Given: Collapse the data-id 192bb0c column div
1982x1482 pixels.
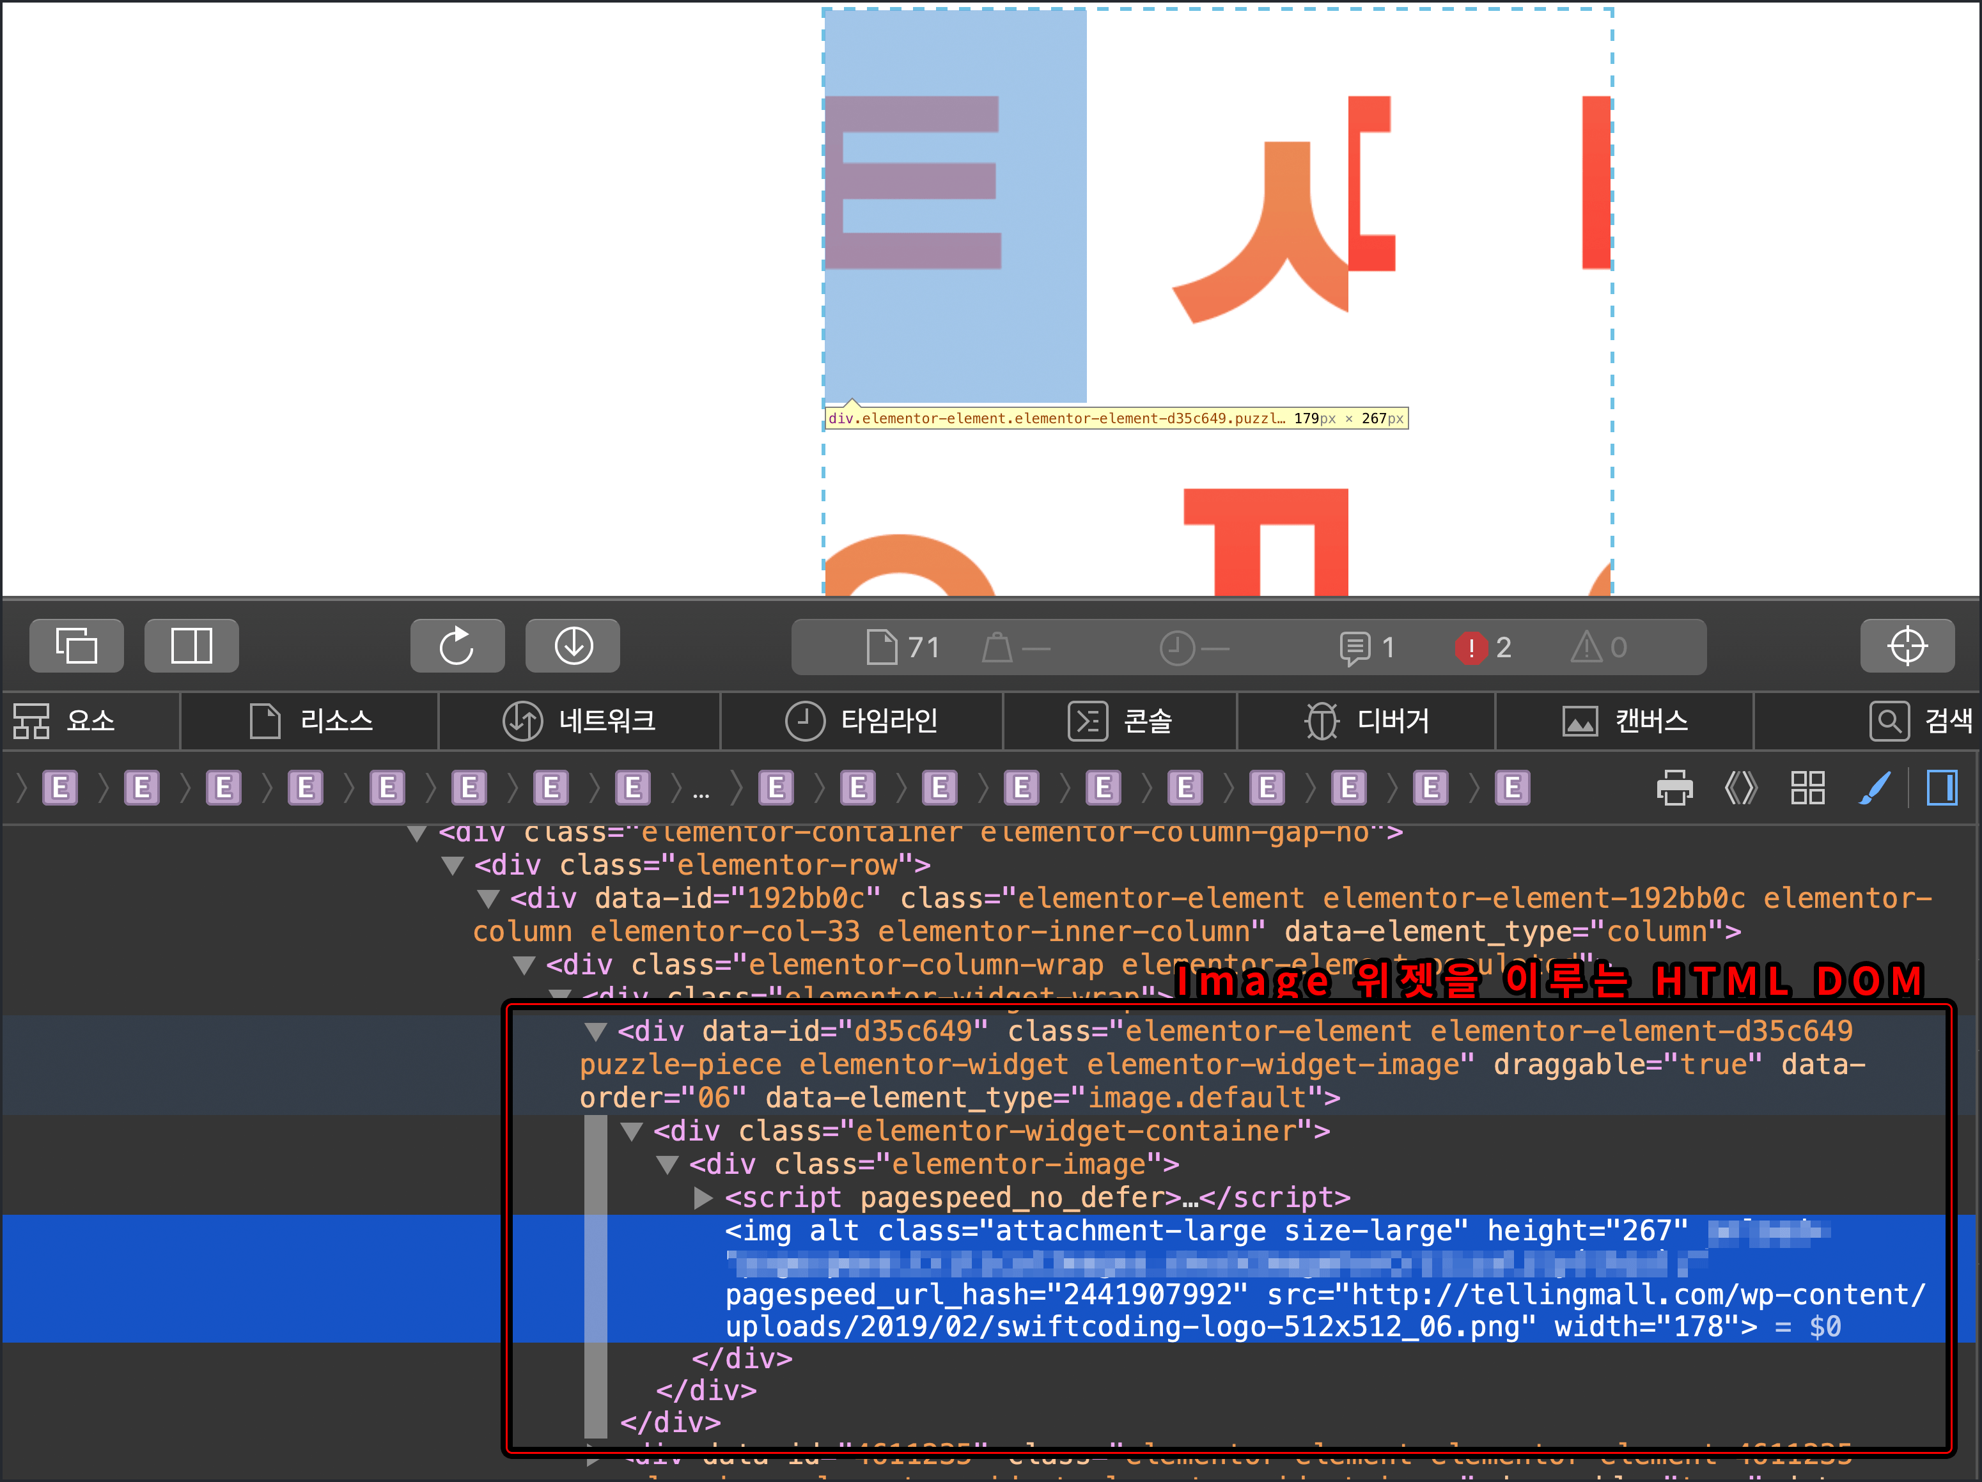Looking at the screenshot, I should (488, 899).
